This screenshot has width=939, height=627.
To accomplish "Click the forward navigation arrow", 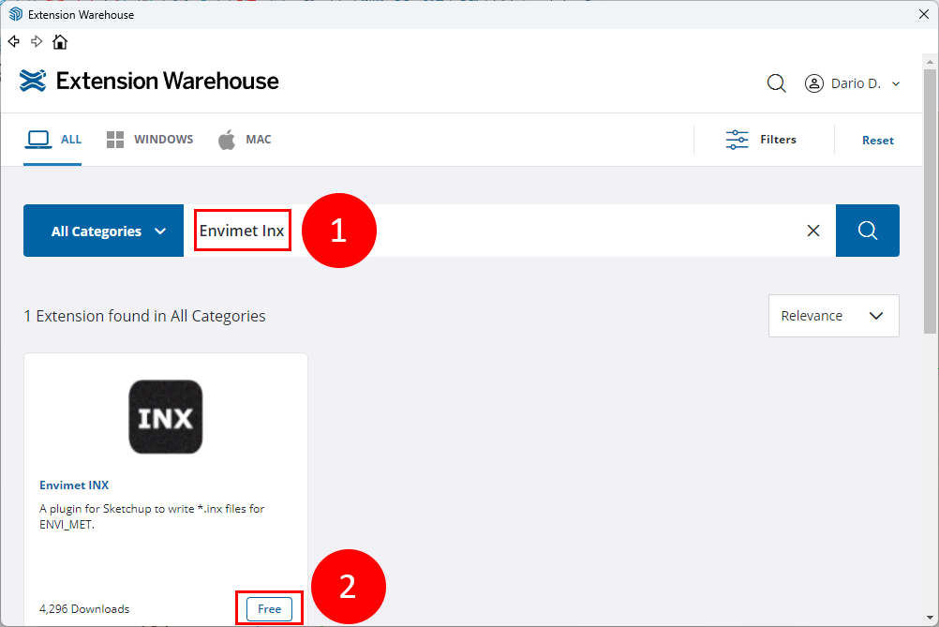I will point(37,41).
